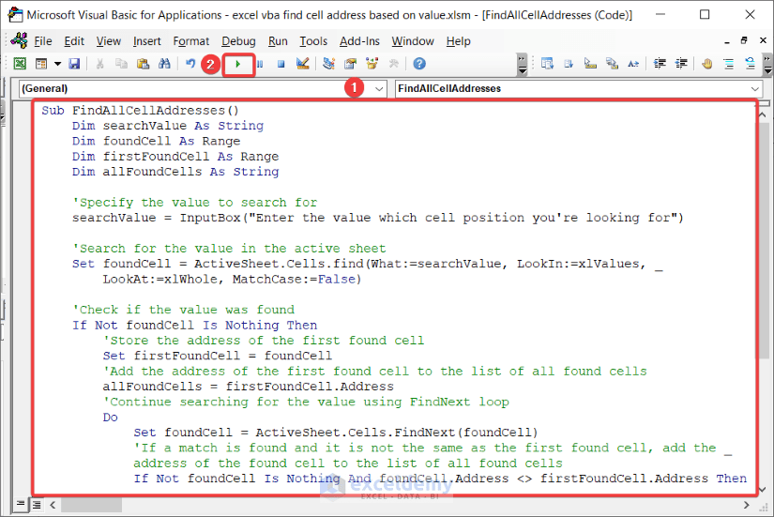This screenshot has height=517, width=774.
Task: Open the Properties Window icon
Action: point(351,64)
